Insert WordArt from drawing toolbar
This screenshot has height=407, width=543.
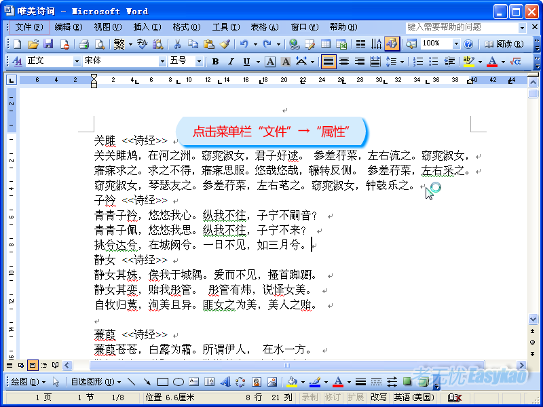click(225, 382)
